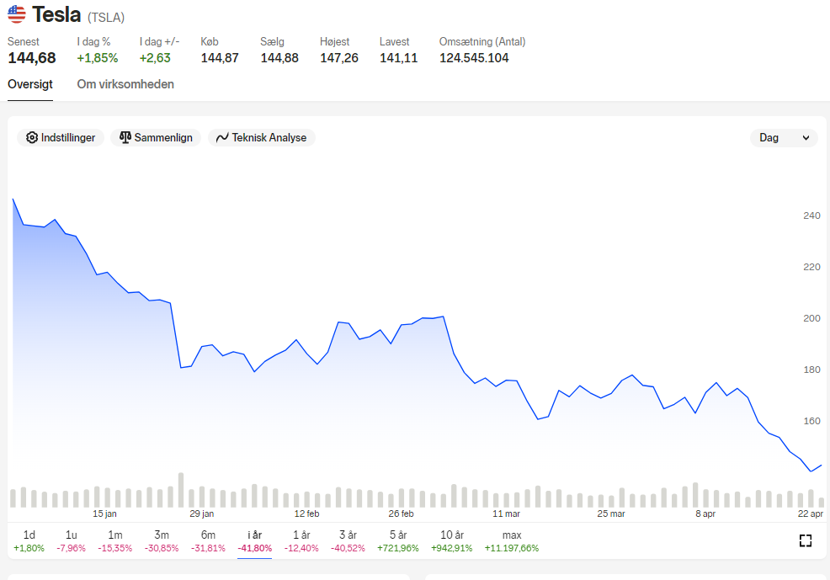The width and height of the screenshot is (830, 580).
Task: Click the 160 price axis label
Action: [811, 421]
